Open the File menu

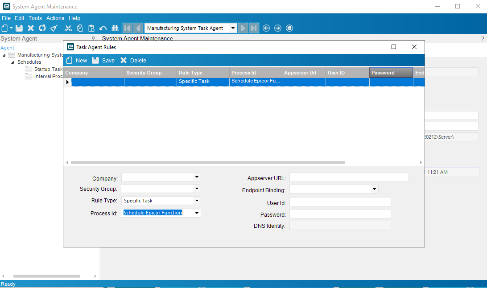6,18
